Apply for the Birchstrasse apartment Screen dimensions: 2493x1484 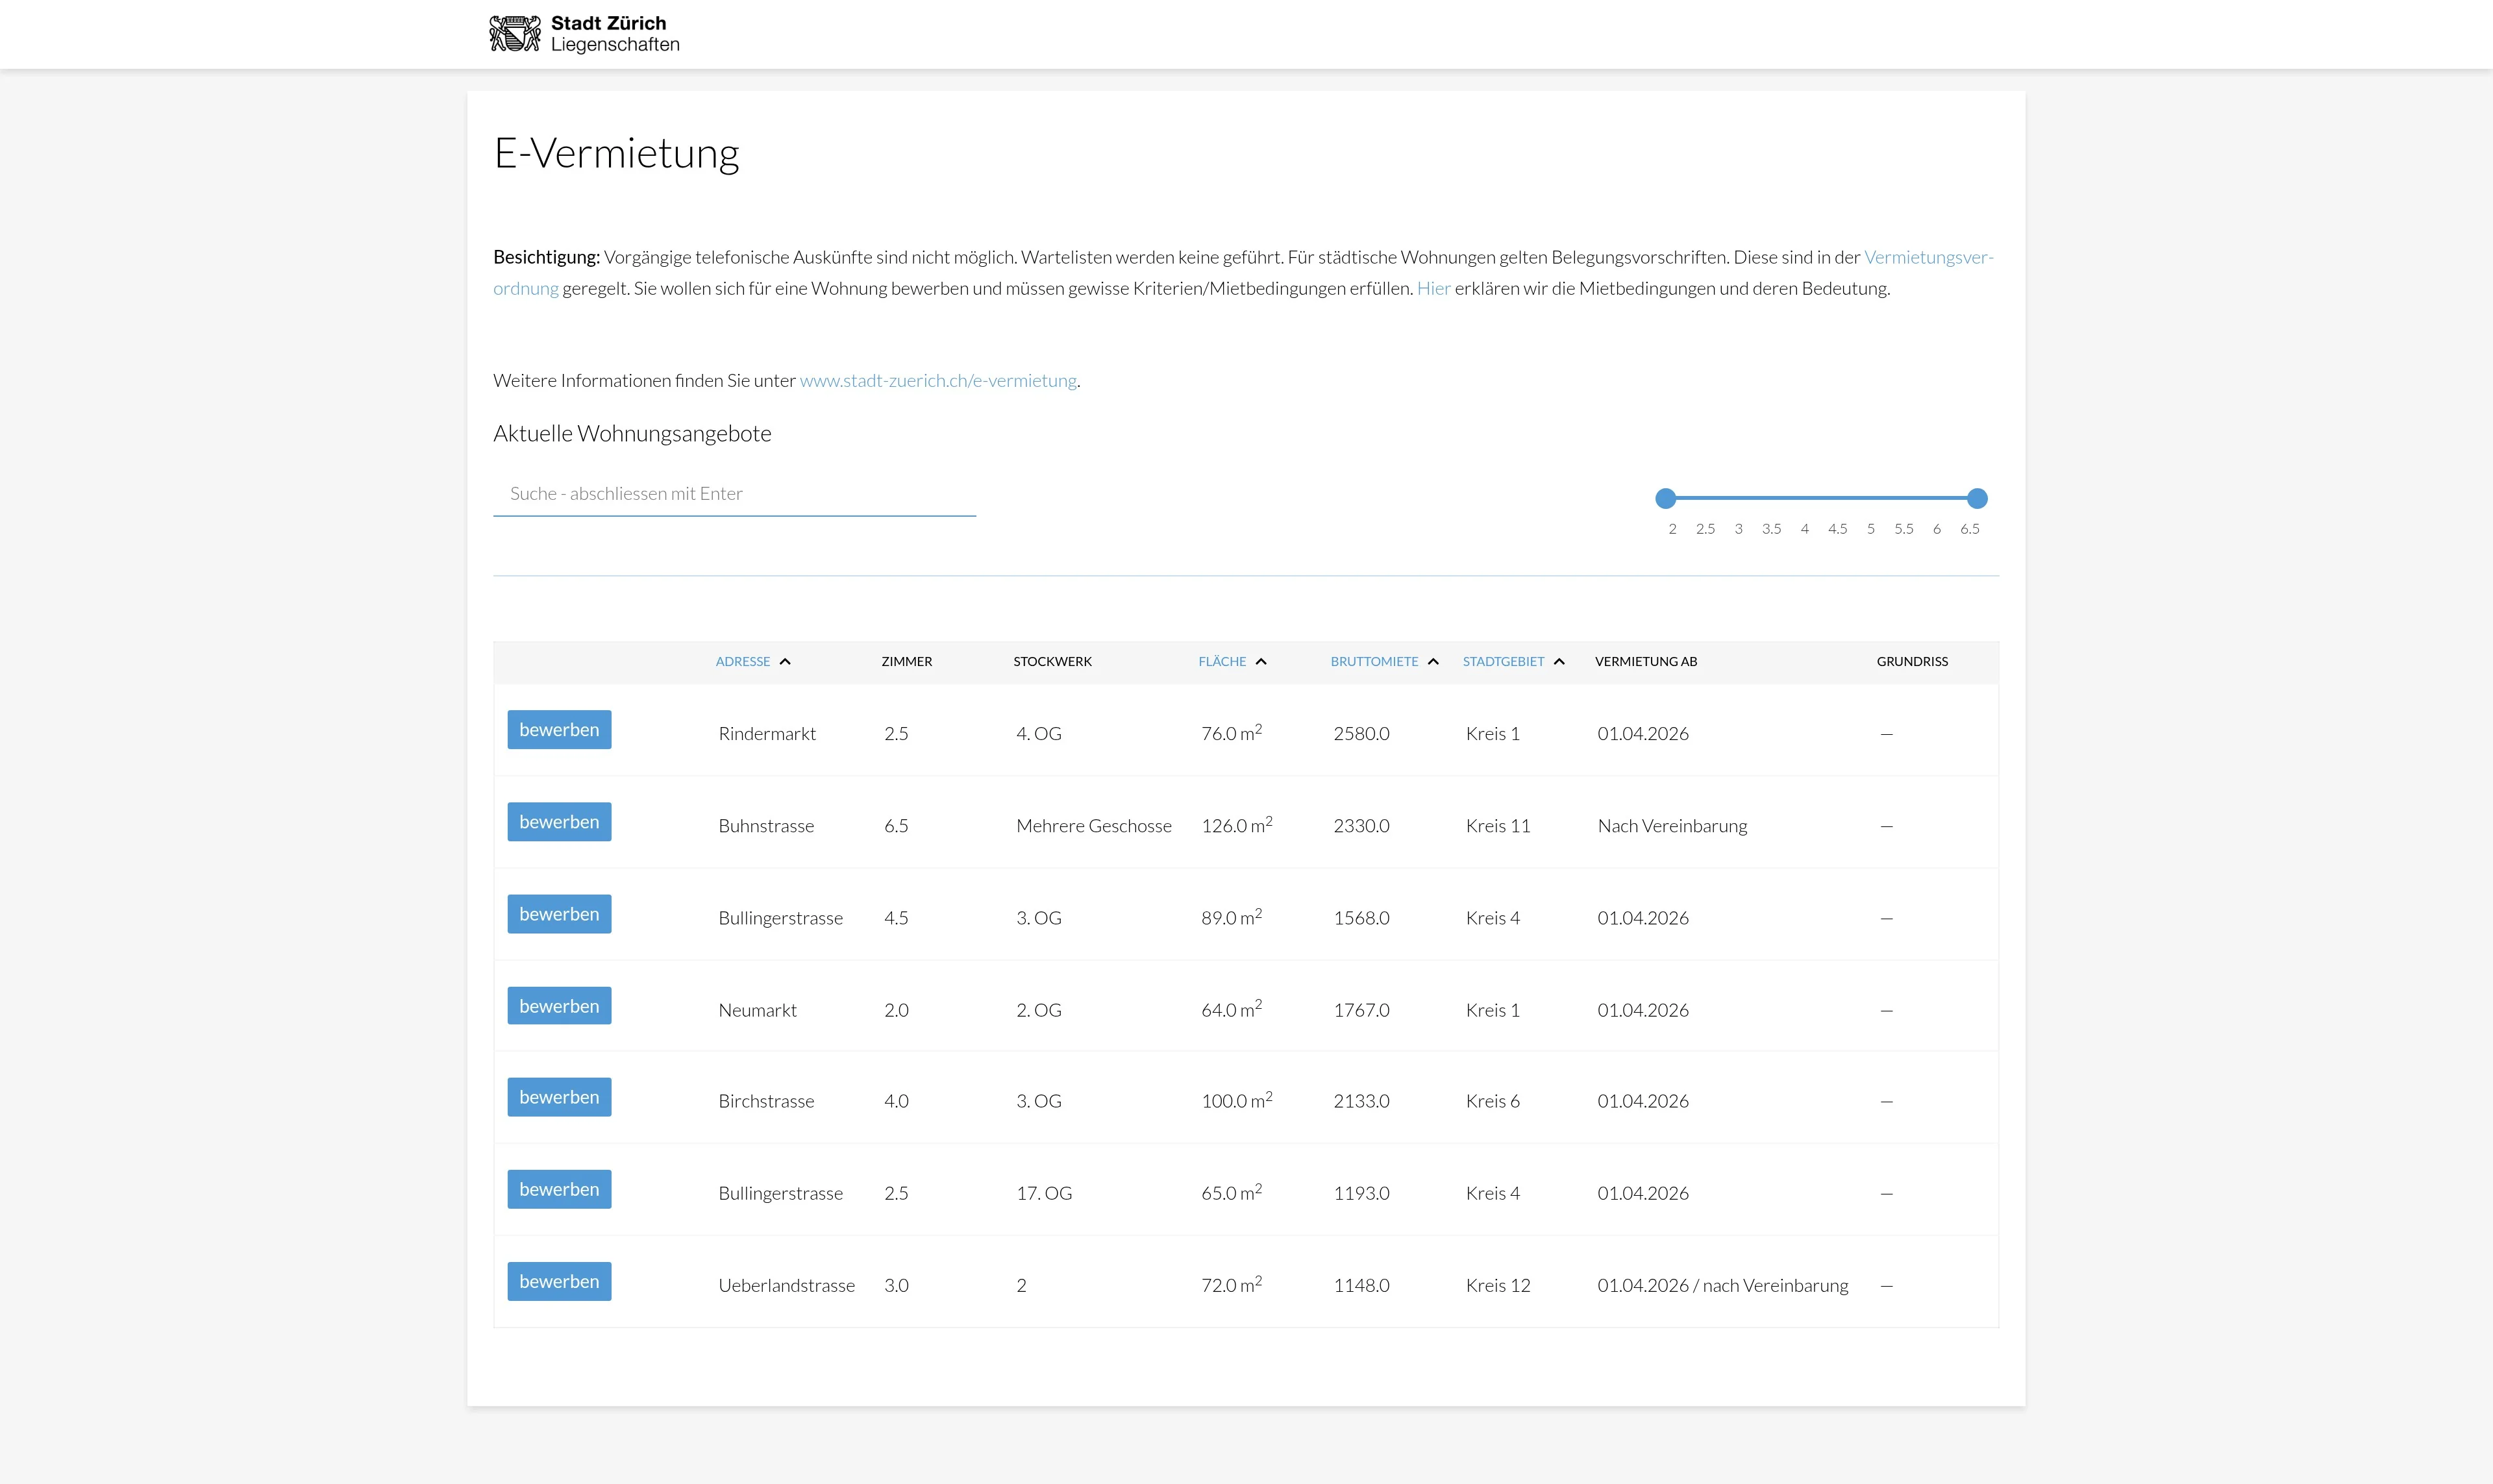[559, 1097]
